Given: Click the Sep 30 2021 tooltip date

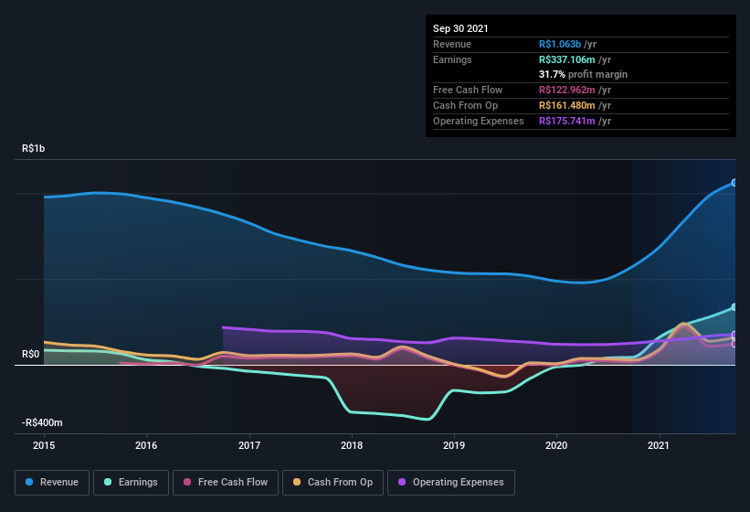Looking at the screenshot, I should [460, 28].
